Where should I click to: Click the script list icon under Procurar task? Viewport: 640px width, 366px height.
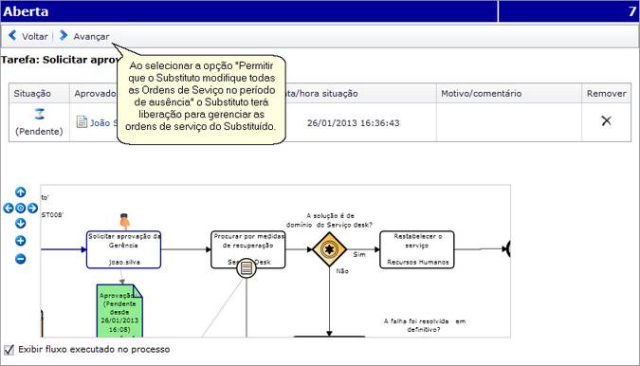click(x=247, y=268)
